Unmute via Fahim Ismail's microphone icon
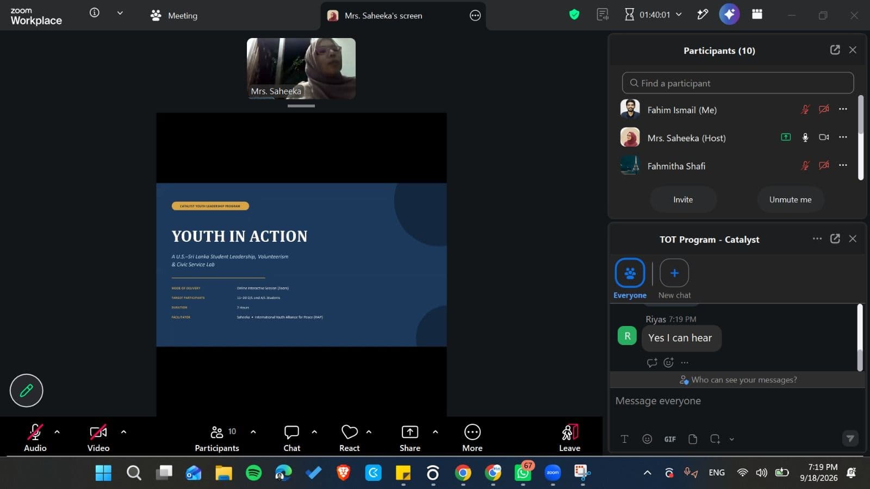 point(805,109)
